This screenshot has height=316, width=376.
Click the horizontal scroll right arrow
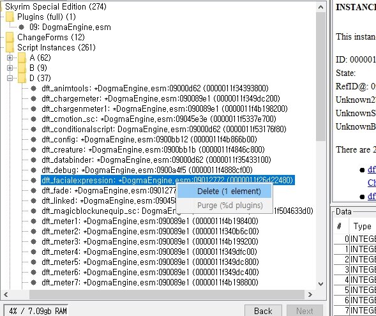click(310, 294)
